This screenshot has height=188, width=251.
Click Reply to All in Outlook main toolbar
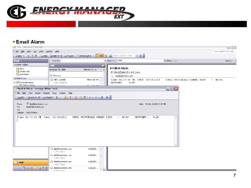(x=56, y=56)
